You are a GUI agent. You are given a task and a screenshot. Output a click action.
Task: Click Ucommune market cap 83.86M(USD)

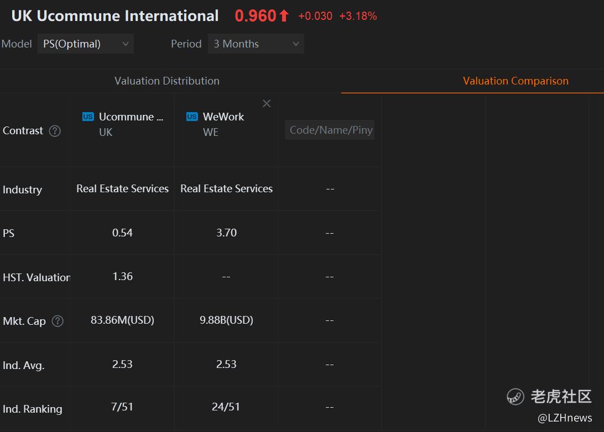(122, 320)
